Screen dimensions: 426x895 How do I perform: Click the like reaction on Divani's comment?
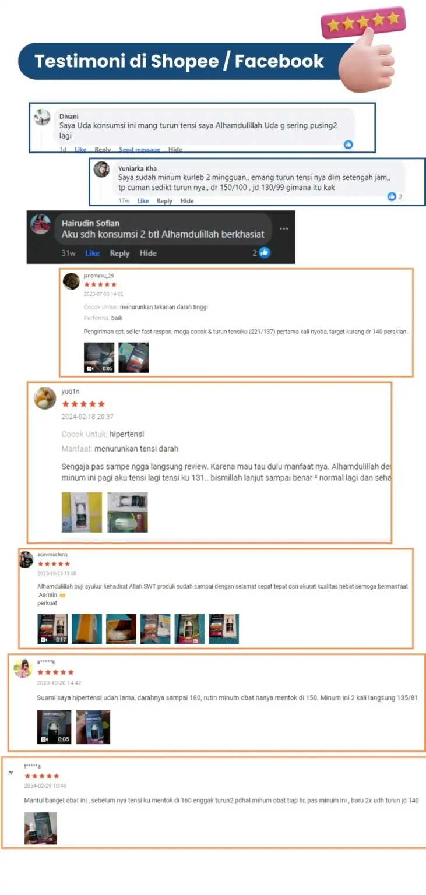point(348,144)
